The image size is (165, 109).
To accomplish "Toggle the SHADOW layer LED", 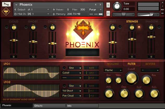I will [159, 27].
